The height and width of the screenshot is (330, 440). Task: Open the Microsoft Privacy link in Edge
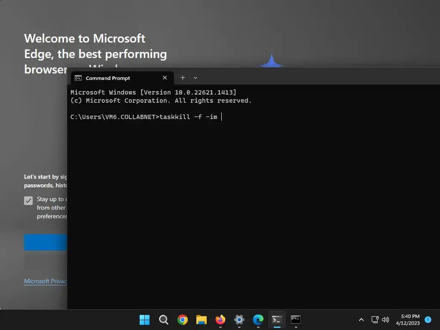(46, 281)
